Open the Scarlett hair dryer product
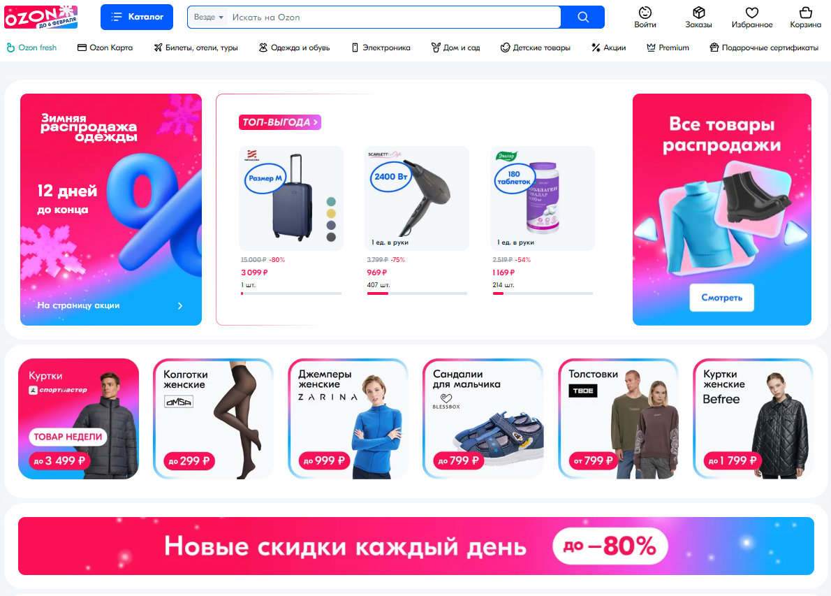The height and width of the screenshot is (596, 831). click(x=417, y=198)
